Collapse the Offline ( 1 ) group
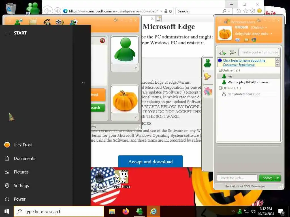Image resolution: width=290 pixels, height=217 pixels. [x=220, y=88]
